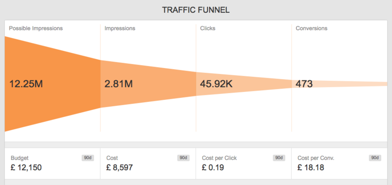Open the Cost per Click £ 0.19 card

244,163
